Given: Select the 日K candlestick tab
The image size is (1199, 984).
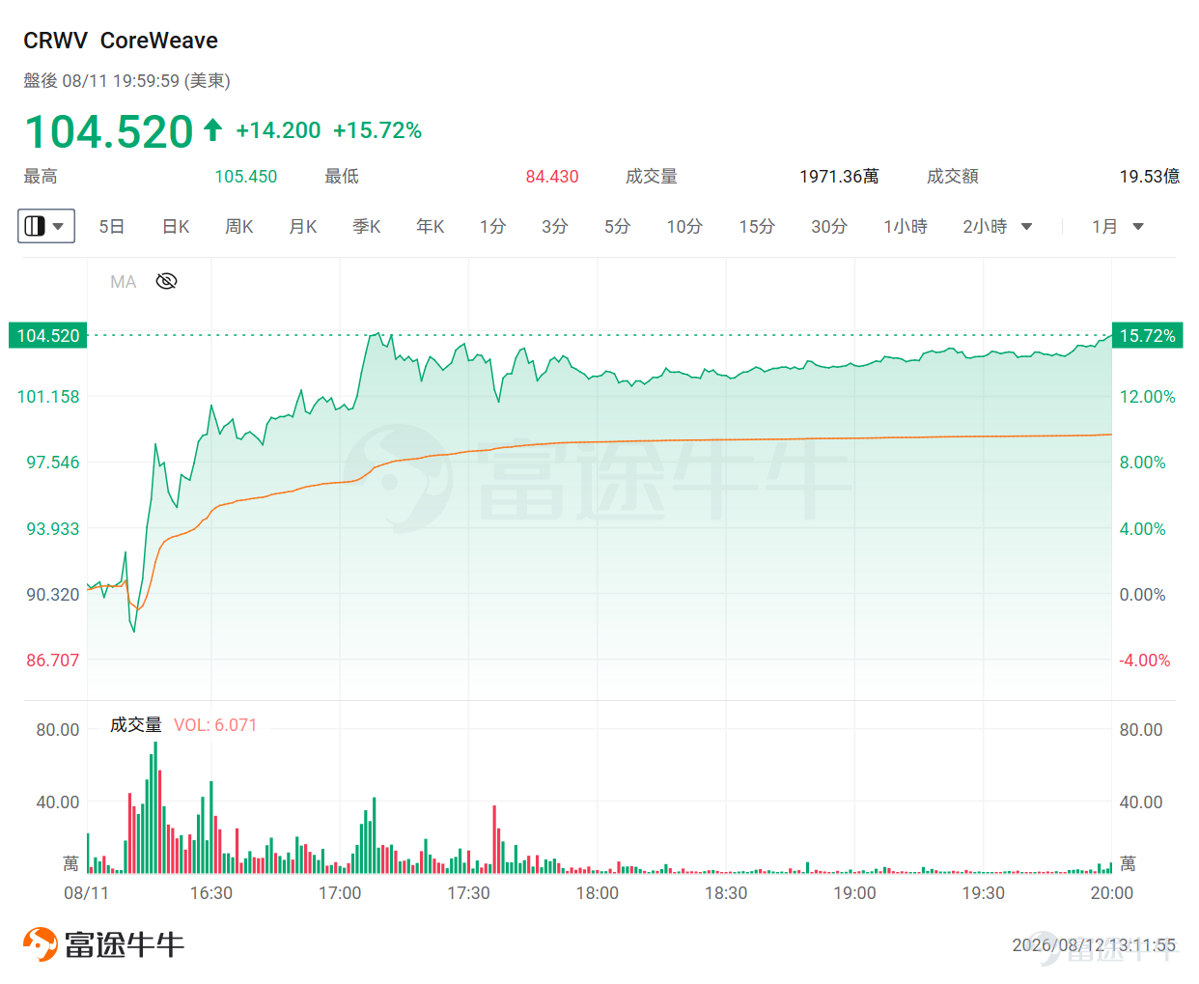Looking at the screenshot, I should click(176, 226).
